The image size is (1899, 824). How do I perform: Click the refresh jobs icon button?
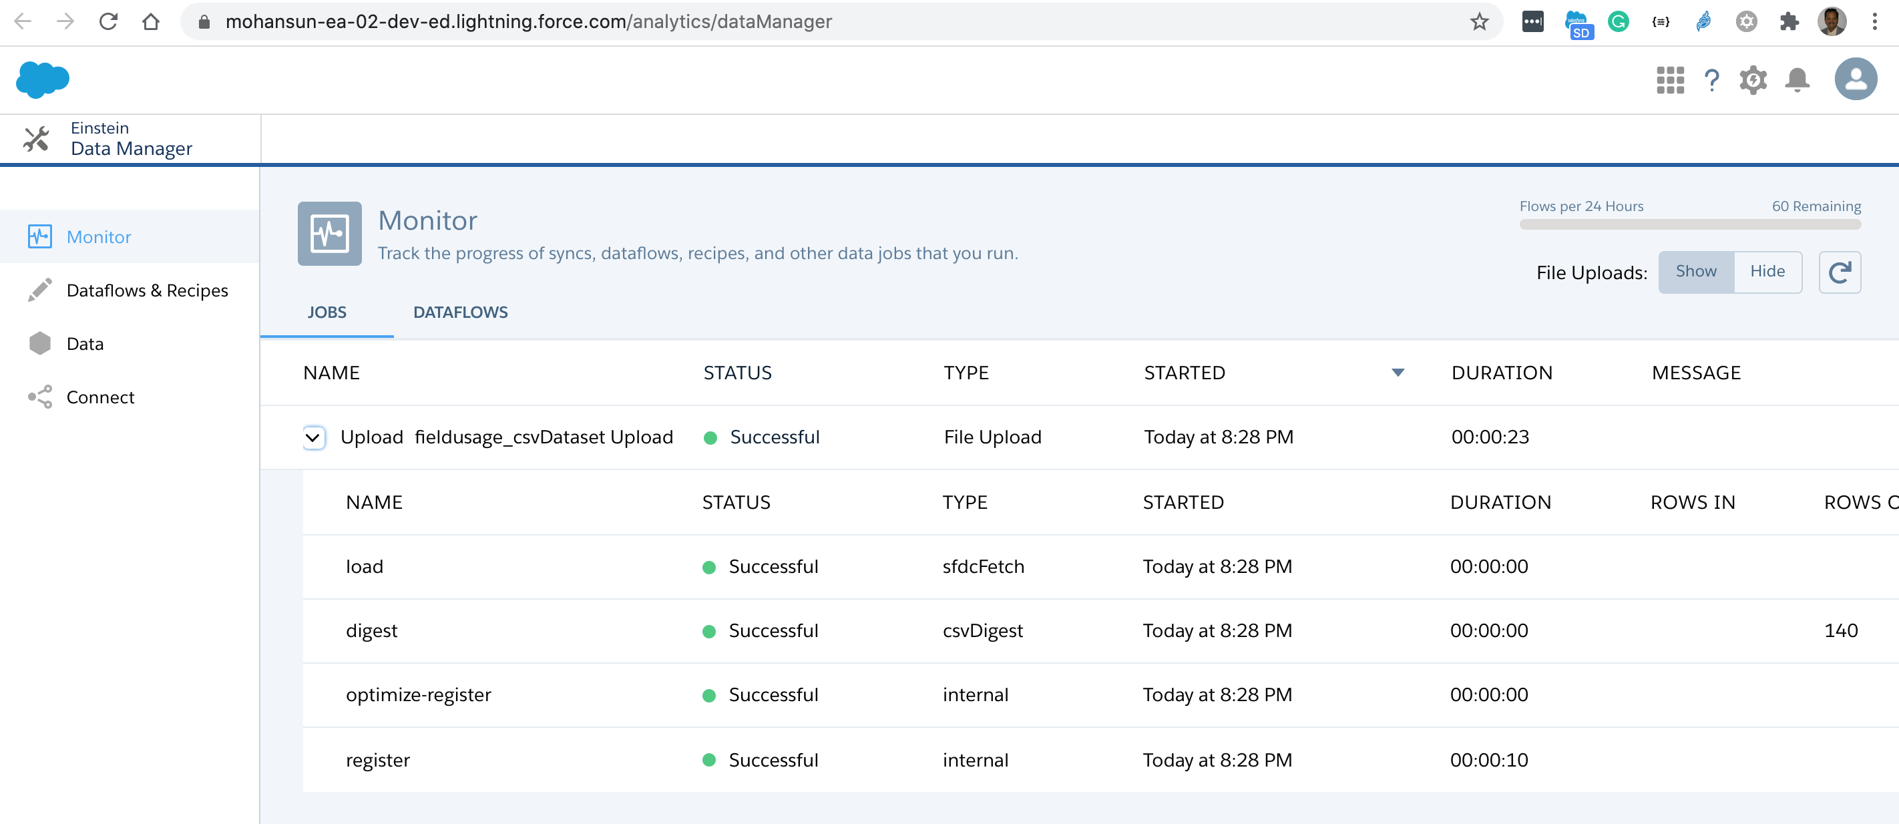1840,272
